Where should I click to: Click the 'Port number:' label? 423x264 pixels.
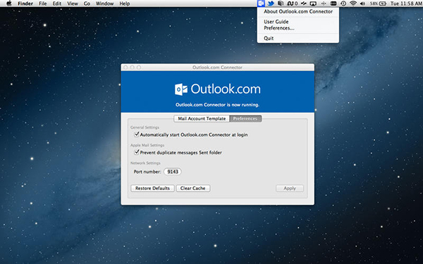(x=147, y=172)
